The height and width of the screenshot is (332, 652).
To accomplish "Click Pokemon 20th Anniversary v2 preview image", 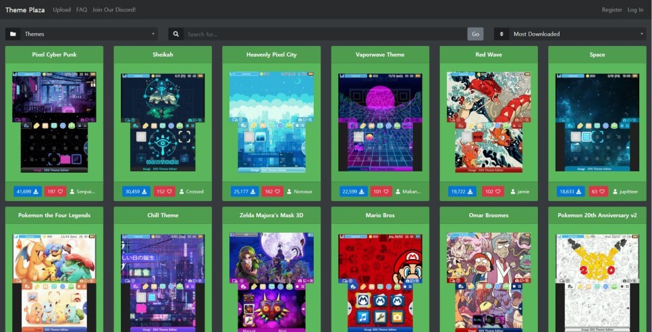I will coord(597,283).
